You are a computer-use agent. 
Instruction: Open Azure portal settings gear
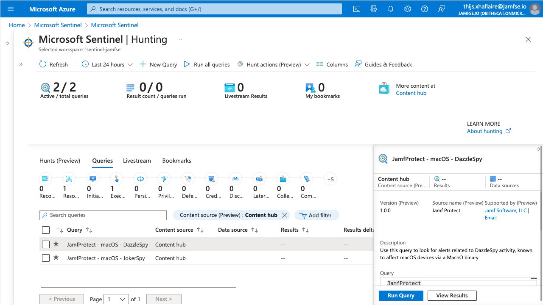click(408, 9)
